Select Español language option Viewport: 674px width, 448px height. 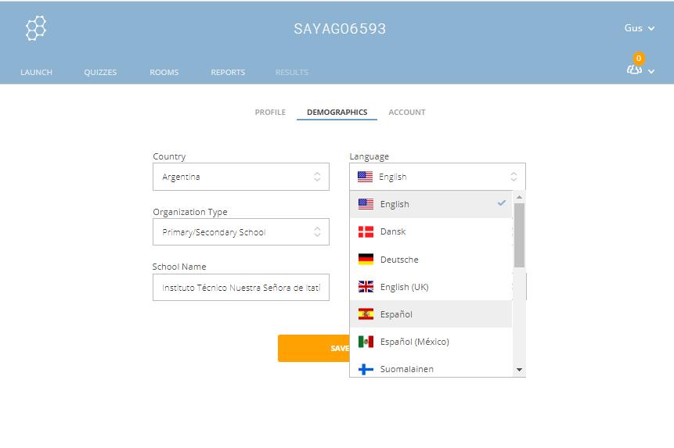click(431, 314)
